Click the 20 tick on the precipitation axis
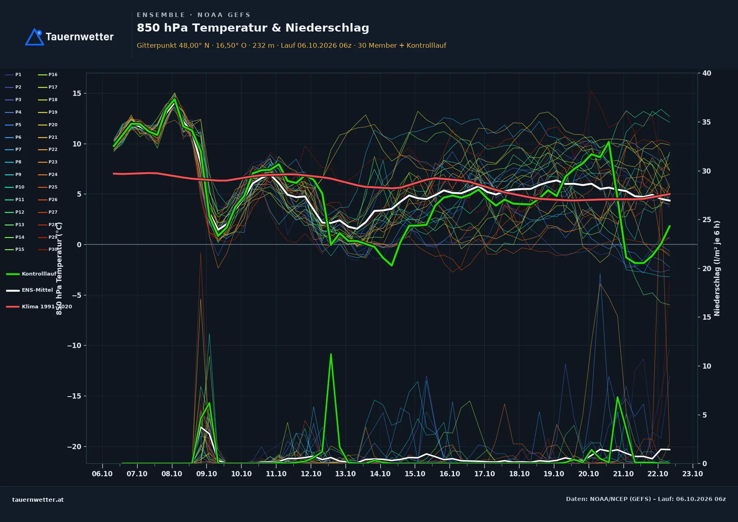This screenshot has height=522, width=738. 706,269
